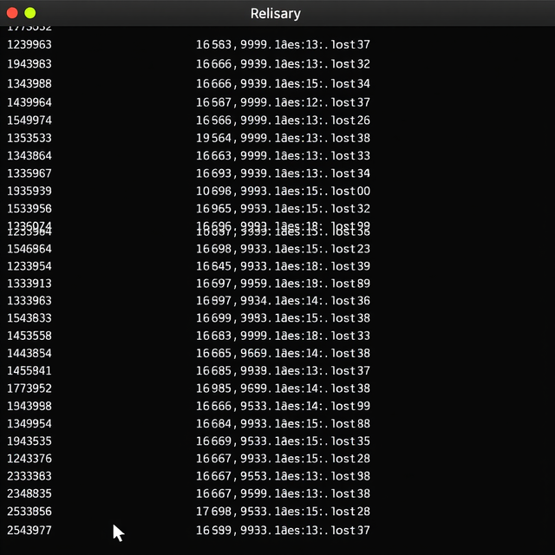Select the number 1335967
This screenshot has height=555, width=555.
point(29,173)
